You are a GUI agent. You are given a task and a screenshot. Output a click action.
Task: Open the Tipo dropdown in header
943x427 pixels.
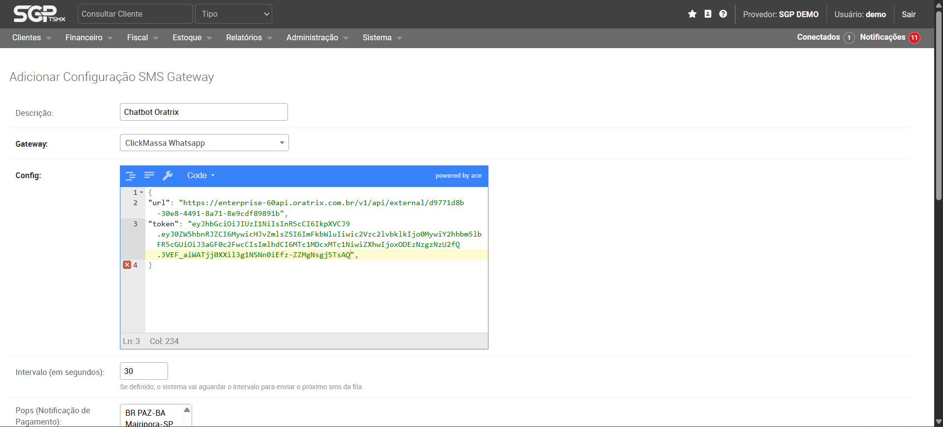[233, 14]
